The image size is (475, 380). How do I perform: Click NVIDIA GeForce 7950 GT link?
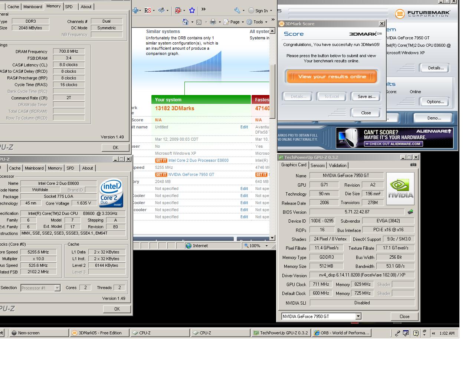[x=191, y=174]
